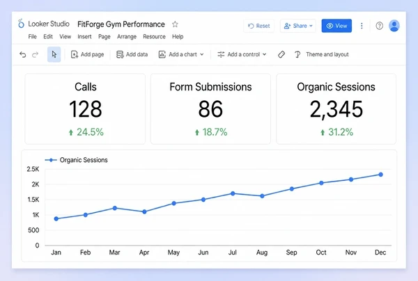This screenshot has width=418, height=281.
Task: Open the user account avatar
Action: coord(394,26)
